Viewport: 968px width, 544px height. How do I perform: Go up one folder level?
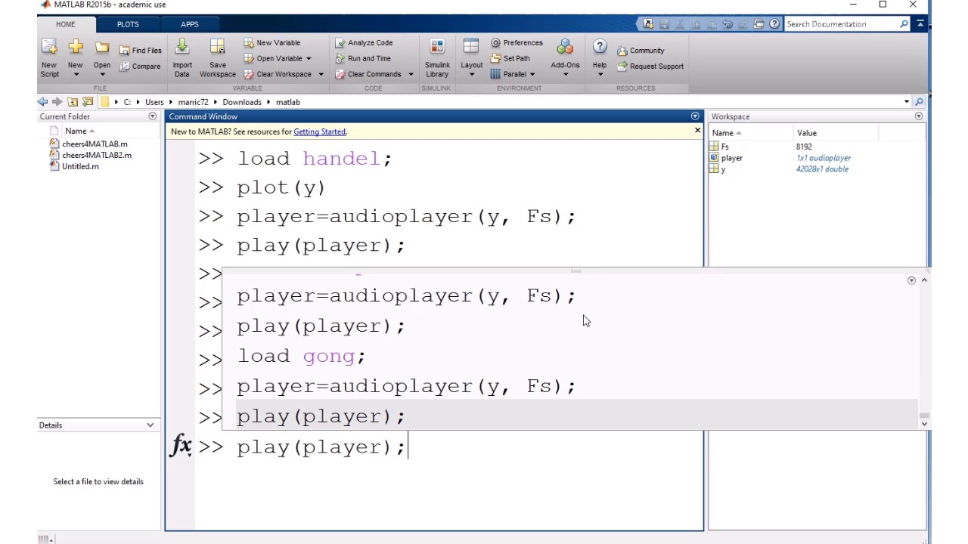coord(73,102)
